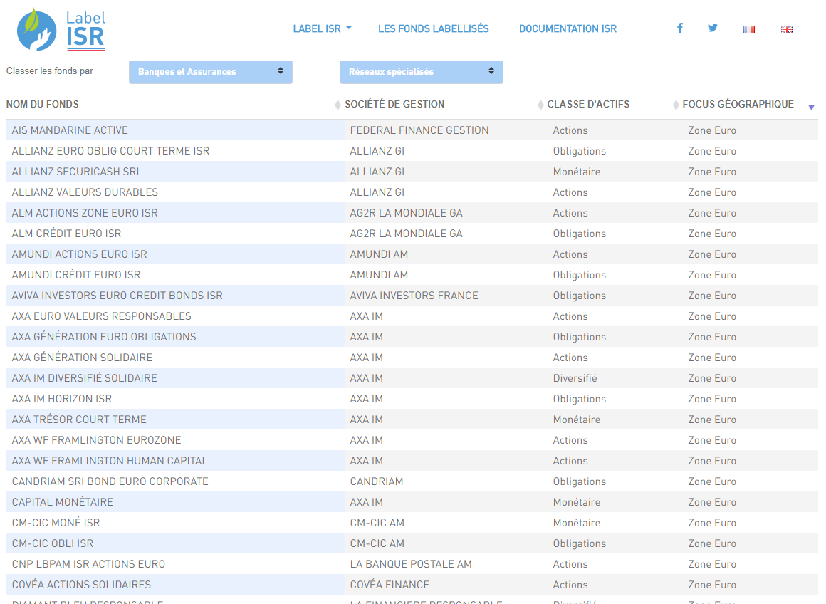Click the Classe d'Actifs column header
Screen dimensions: 826x604
tap(588, 105)
